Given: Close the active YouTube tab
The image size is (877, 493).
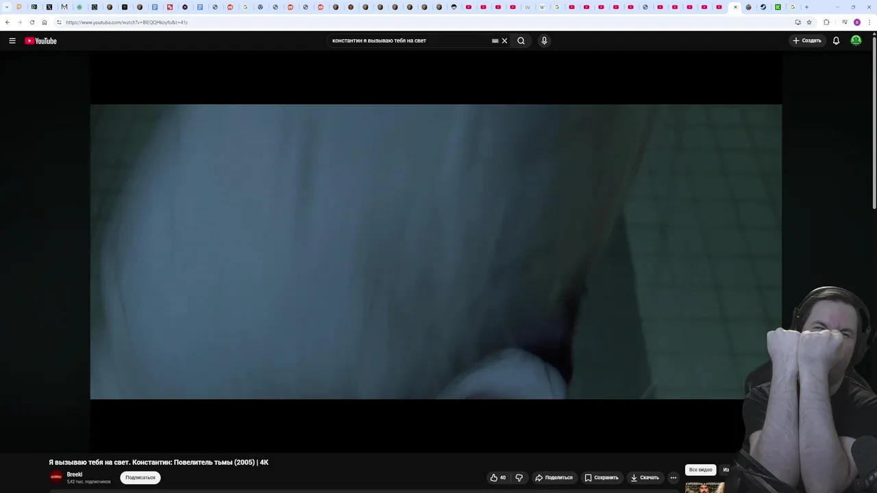Looking at the screenshot, I should 735,8.
